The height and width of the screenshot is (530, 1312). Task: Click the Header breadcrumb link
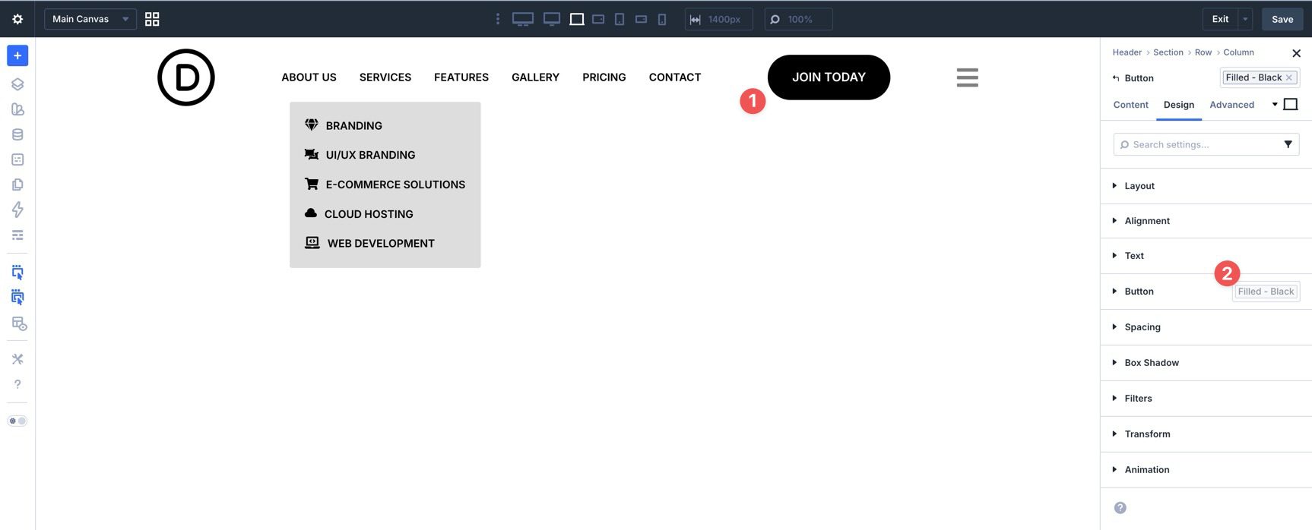tap(1127, 52)
